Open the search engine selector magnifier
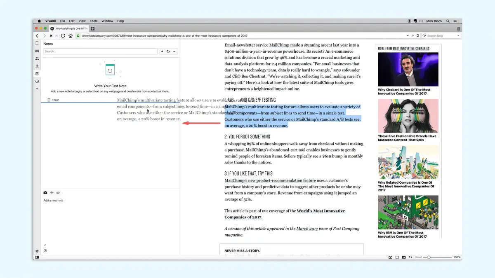The width and height of the screenshot is (495, 278). tap(424, 36)
